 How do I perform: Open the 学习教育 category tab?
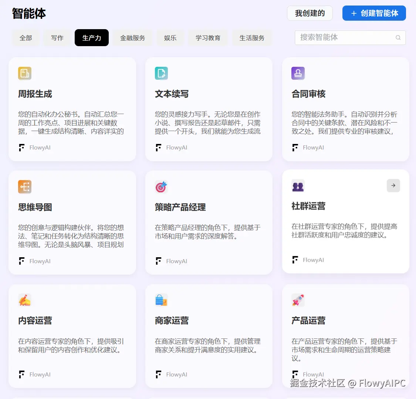[208, 38]
